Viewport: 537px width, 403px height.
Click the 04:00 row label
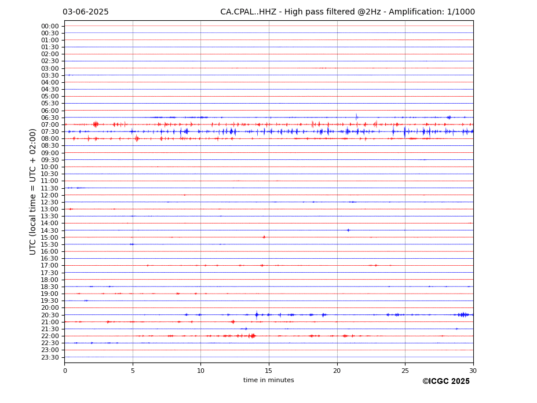pyautogui.click(x=50, y=83)
